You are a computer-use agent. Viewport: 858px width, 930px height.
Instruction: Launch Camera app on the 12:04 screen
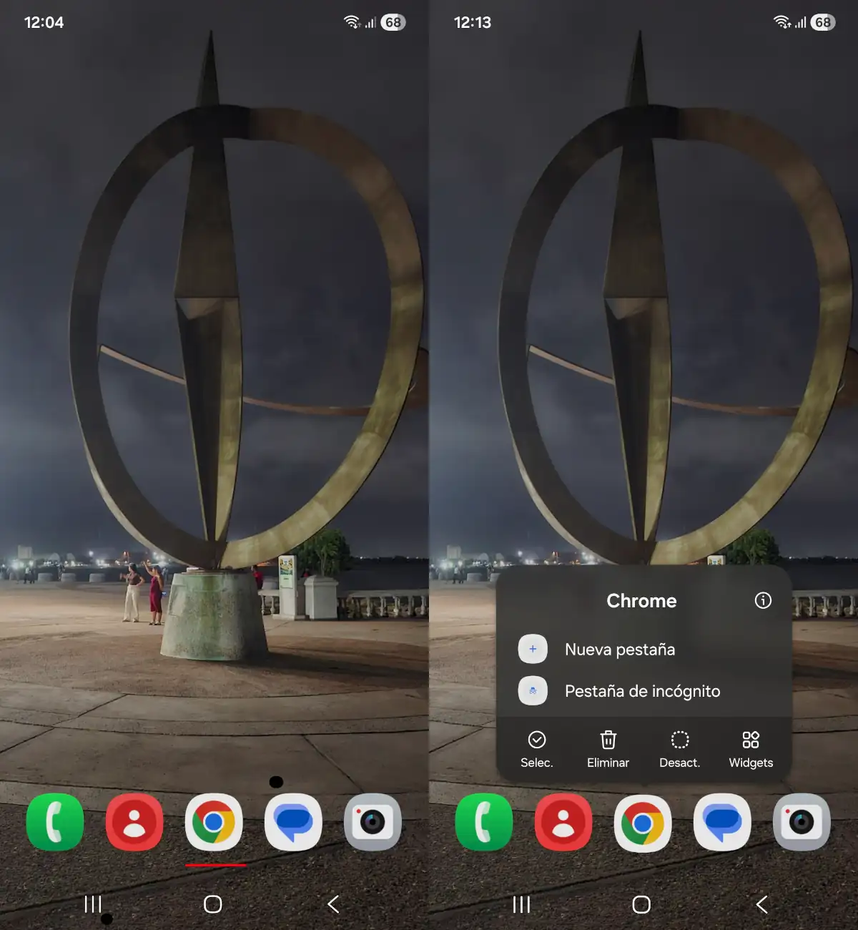(x=373, y=823)
